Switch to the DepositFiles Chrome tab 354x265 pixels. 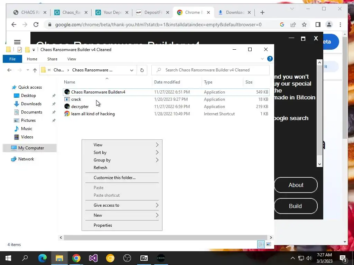[152, 12]
